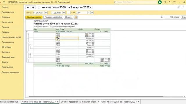Open calendar for start date 01.01.2022
The height and width of the screenshot is (104, 186).
coord(46,13)
